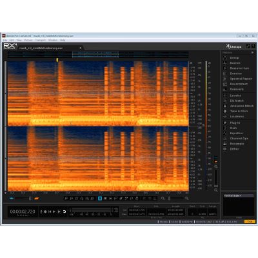Open the Spectral Repair module
This screenshot has width=258, height=258.
(x=241, y=79)
